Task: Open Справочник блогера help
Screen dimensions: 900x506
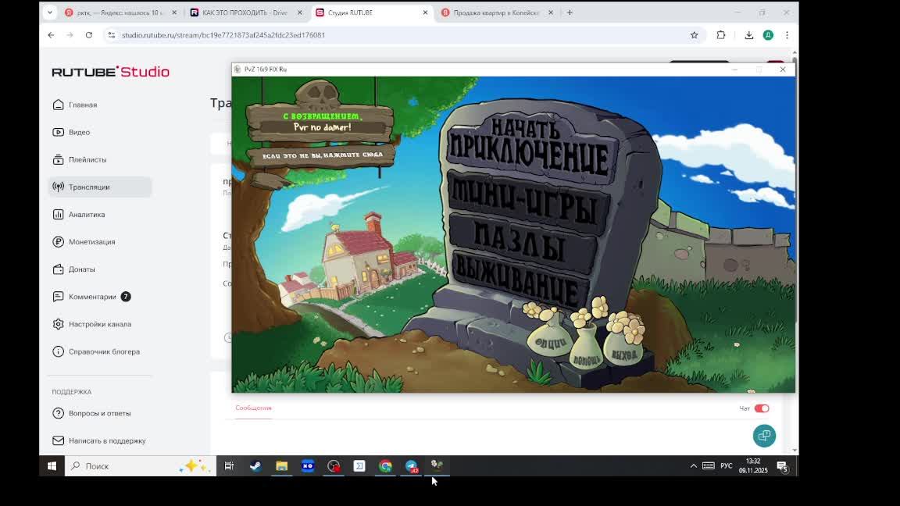Action: [x=104, y=351]
